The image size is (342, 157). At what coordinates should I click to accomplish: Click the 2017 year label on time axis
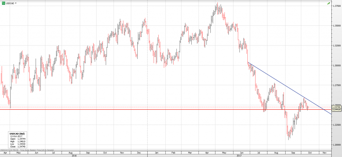239,155
